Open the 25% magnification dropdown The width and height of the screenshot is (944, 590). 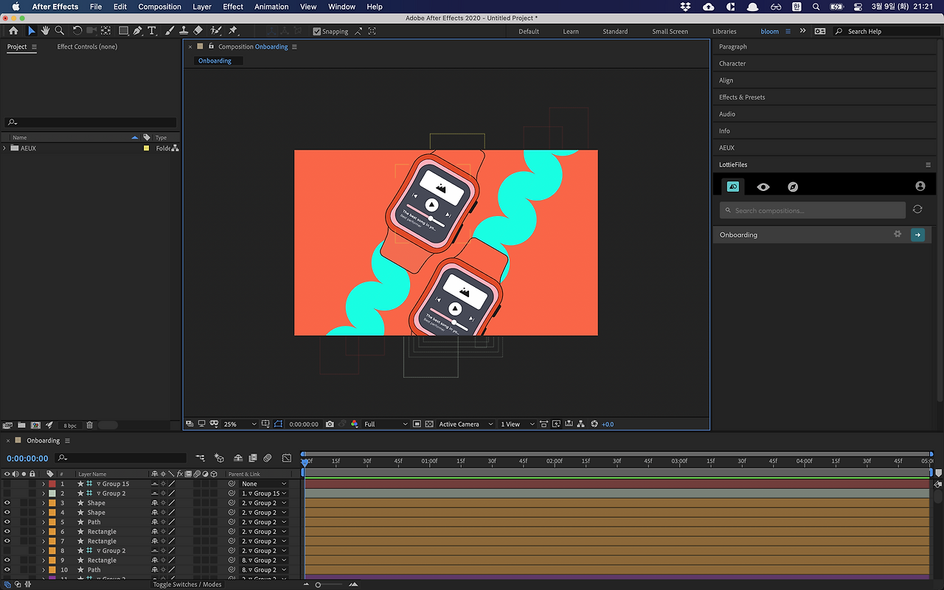[240, 424]
